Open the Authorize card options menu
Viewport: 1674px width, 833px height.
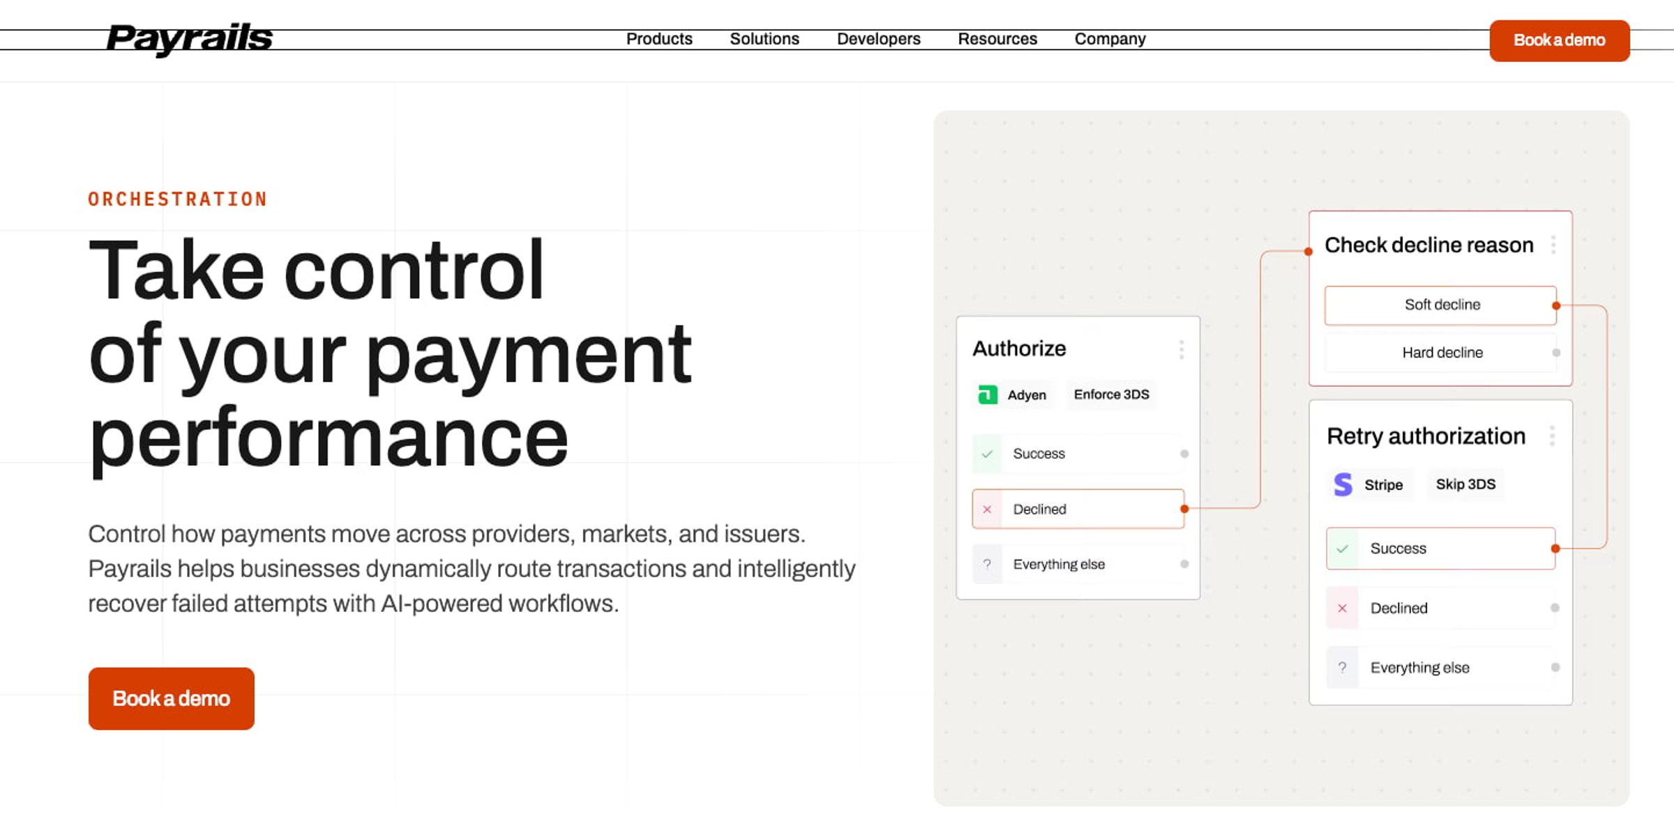[1182, 349]
